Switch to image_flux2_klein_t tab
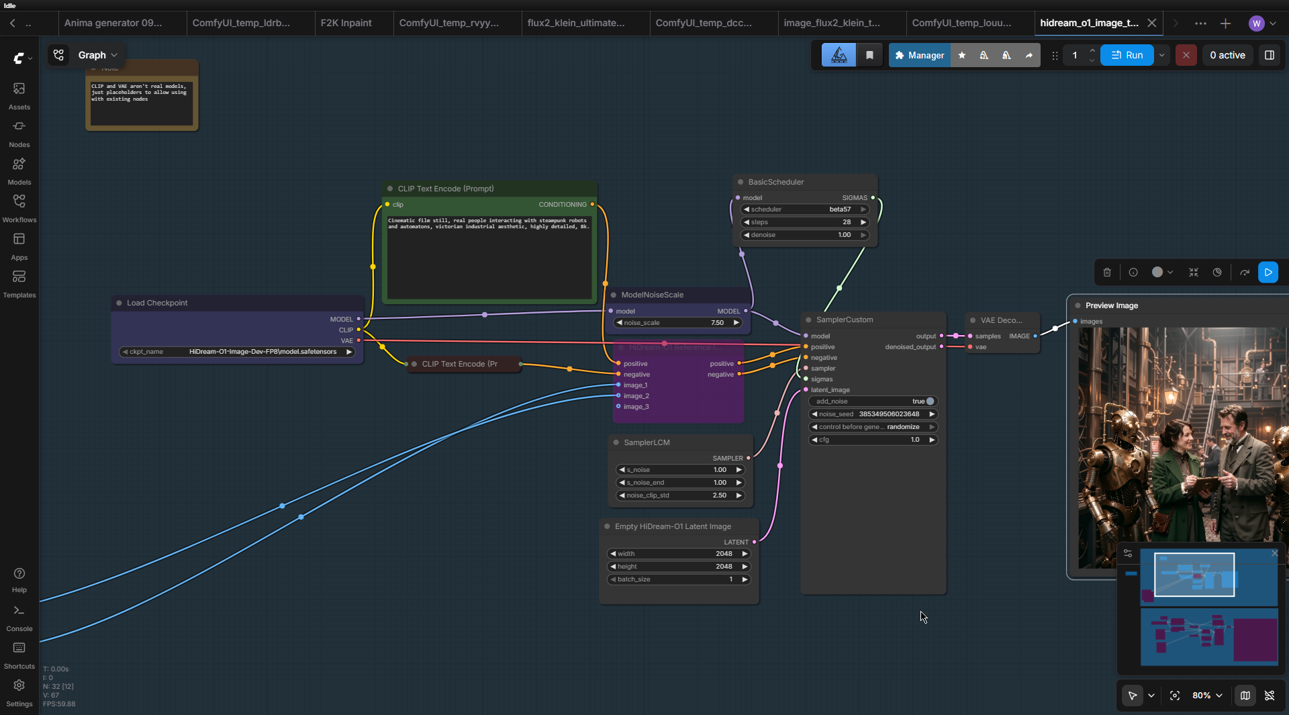Image resolution: width=1289 pixels, height=715 pixels. 831,23
